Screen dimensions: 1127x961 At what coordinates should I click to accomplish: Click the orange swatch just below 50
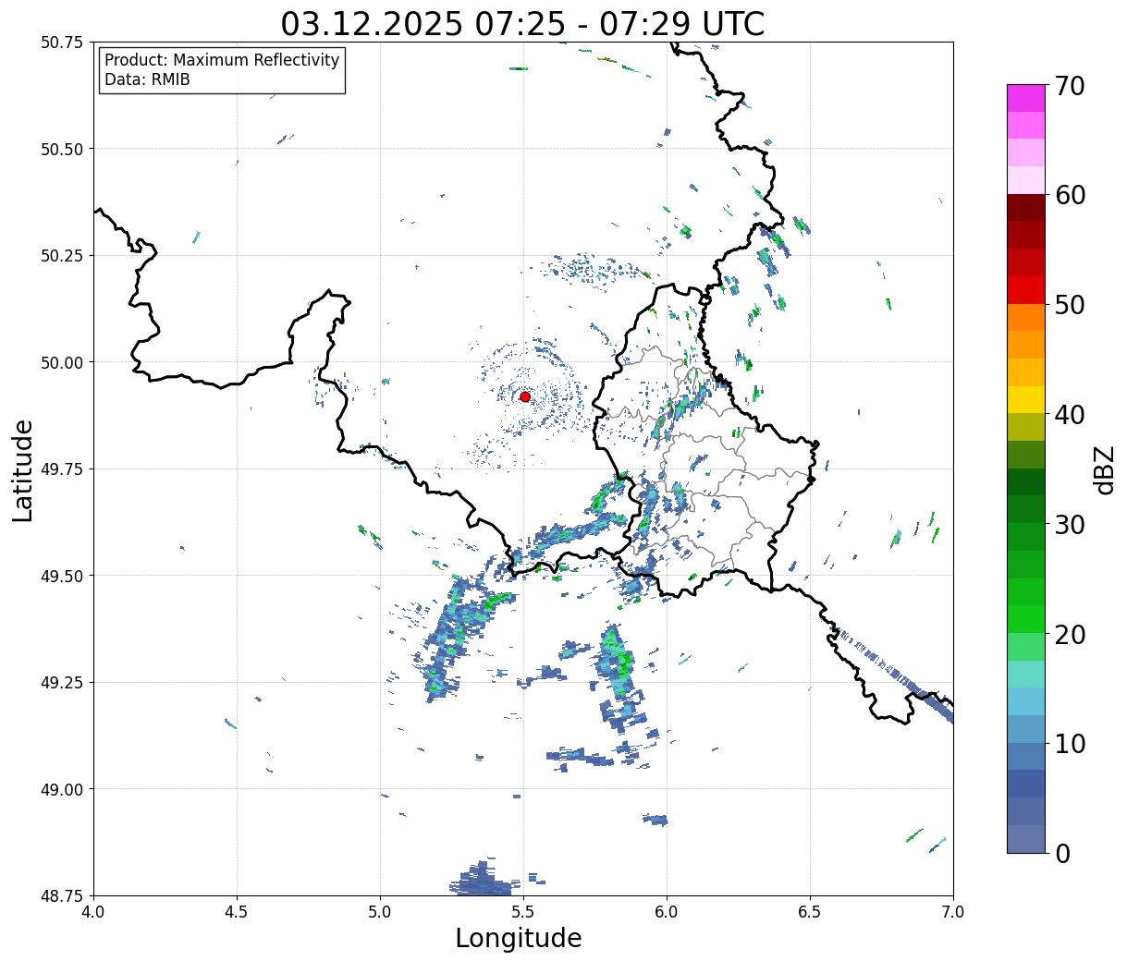coord(1026,318)
